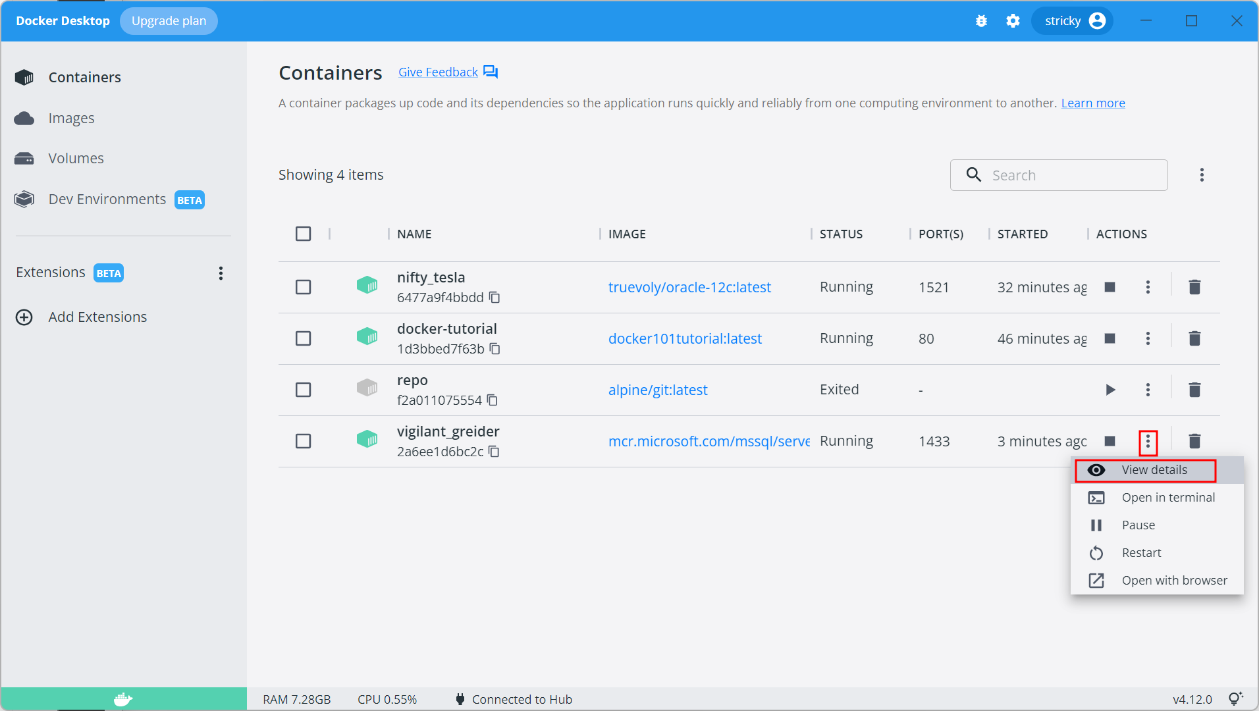Sort by the STATUS column header
Viewport: 1259px width, 711px height.
pyautogui.click(x=841, y=234)
